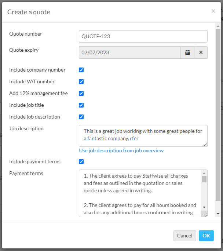Toggle Include payment terms checkbox
This screenshot has width=223, height=251.
pyautogui.click(x=81, y=162)
